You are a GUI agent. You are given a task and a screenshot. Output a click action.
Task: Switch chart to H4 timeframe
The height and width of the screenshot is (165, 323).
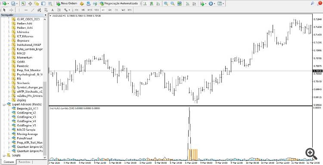click(110, 10)
